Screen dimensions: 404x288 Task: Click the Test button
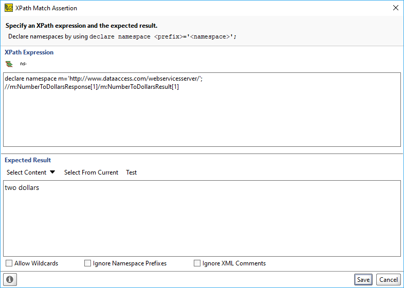pyautogui.click(x=132, y=172)
